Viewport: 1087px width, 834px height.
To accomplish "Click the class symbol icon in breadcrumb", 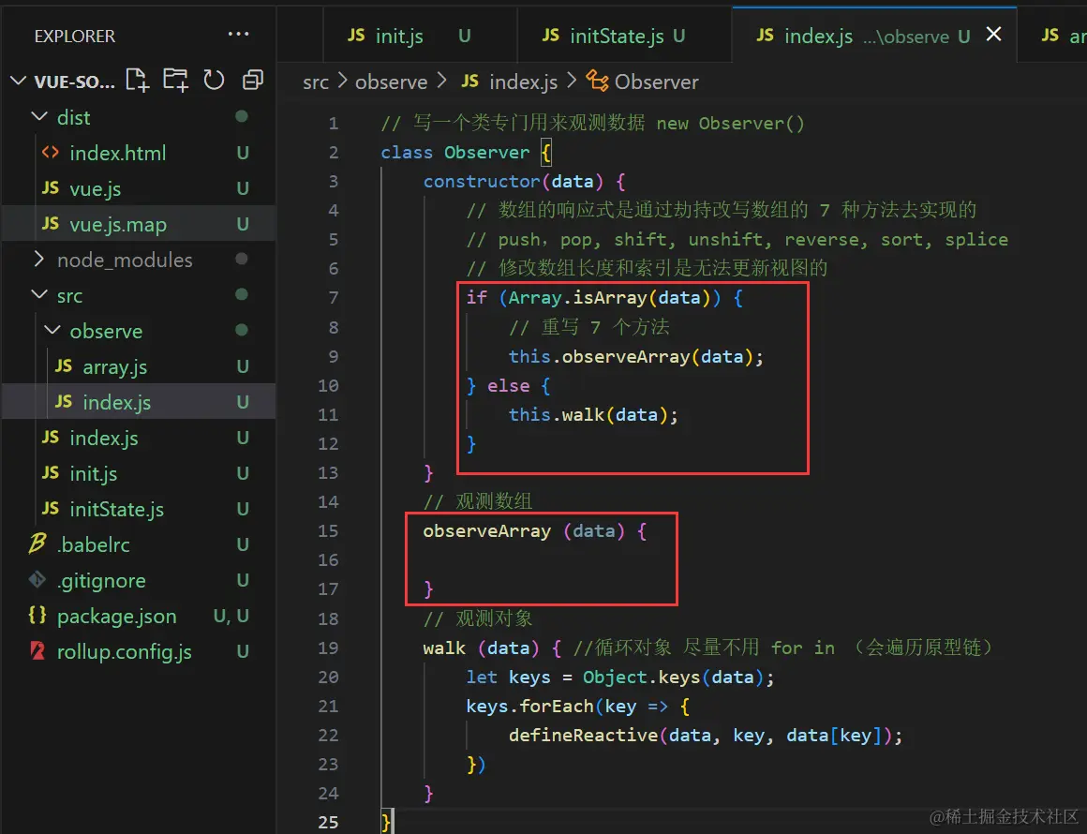I will (597, 82).
